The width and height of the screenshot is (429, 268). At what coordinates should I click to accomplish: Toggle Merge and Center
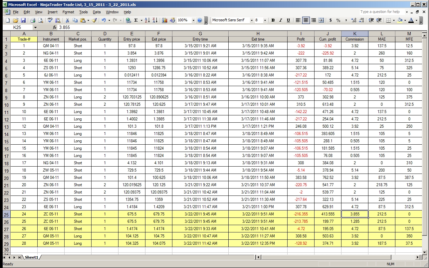321,20
